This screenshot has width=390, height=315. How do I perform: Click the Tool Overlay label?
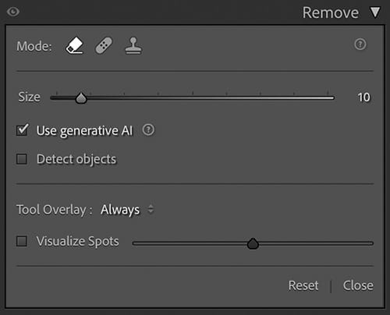55,210
